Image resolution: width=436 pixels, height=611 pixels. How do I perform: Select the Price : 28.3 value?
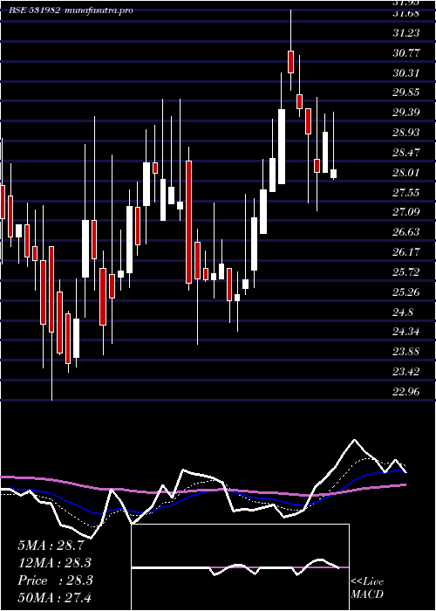click(x=55, y=580)
